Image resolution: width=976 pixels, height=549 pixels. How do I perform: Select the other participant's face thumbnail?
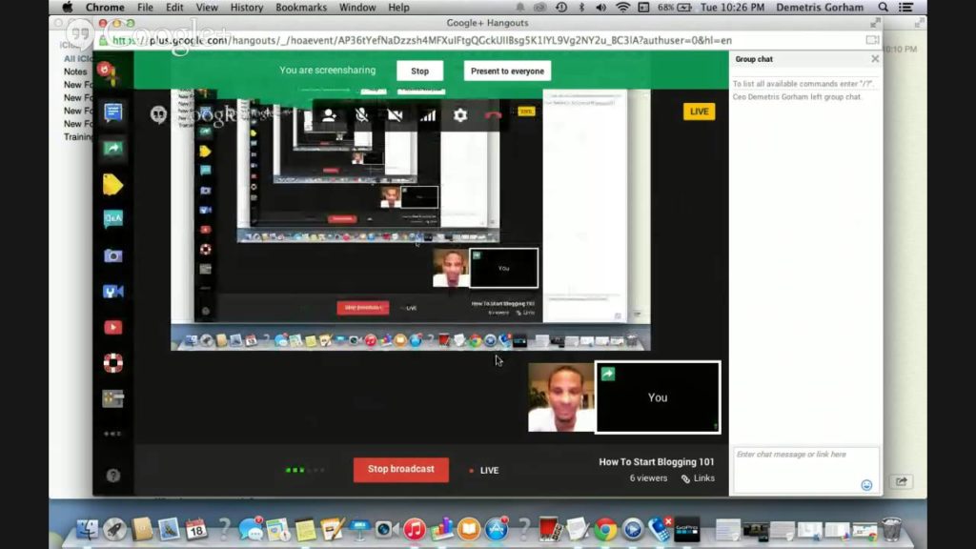560,397
